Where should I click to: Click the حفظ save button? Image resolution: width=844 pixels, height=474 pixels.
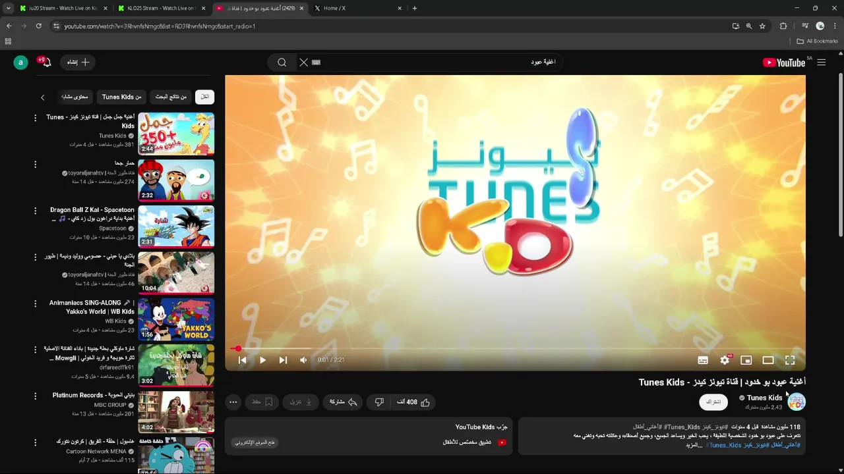point(262,402)
